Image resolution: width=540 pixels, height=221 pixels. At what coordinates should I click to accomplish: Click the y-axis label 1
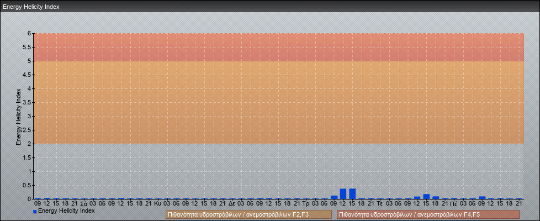point(30,171)
